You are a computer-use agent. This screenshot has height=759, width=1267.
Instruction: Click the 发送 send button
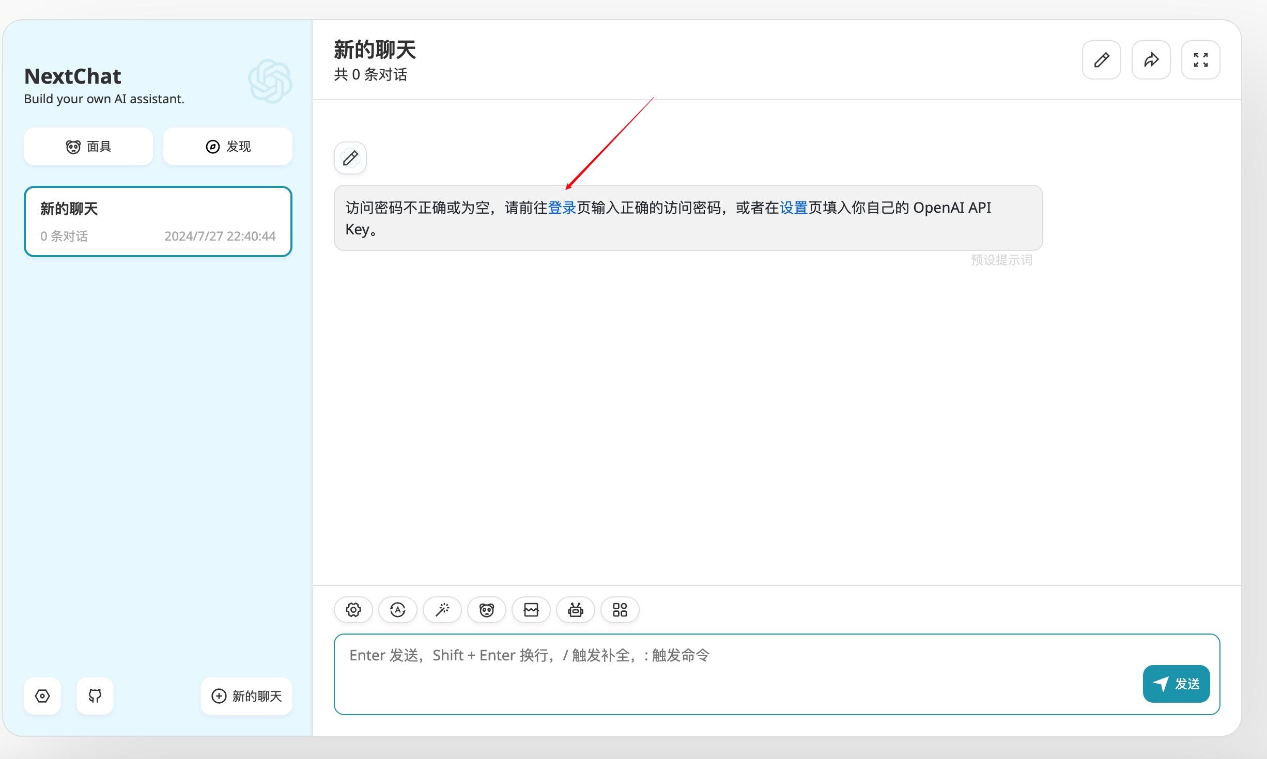1176,684
